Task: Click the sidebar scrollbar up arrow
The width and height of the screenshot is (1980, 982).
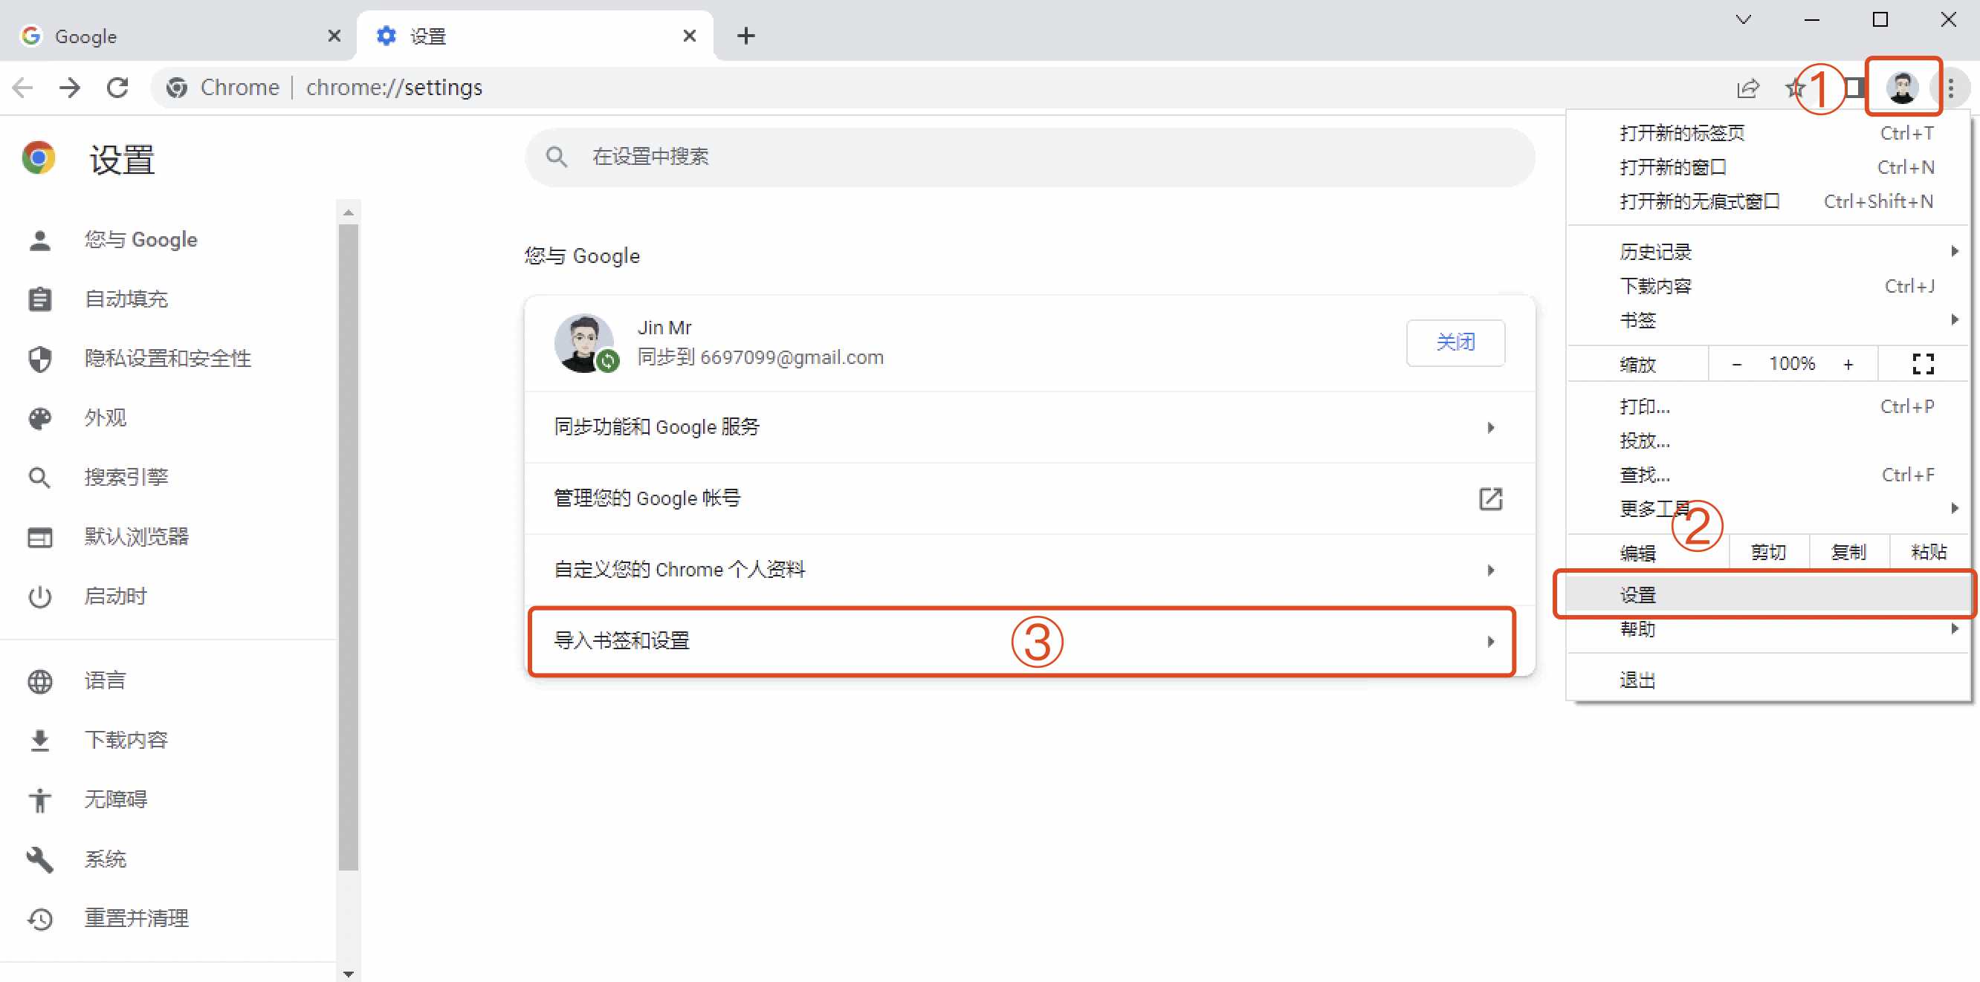Action: pos(348,212)
